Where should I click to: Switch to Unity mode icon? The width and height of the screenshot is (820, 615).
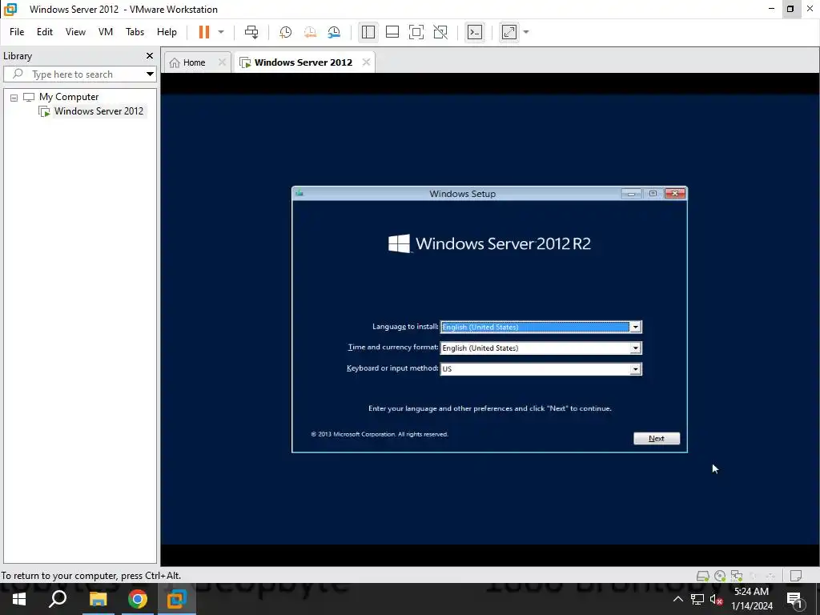440,32
